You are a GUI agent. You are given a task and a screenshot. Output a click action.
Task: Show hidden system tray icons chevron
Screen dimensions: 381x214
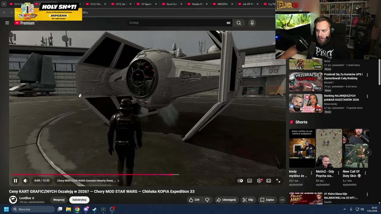click(x=345, y=209)
